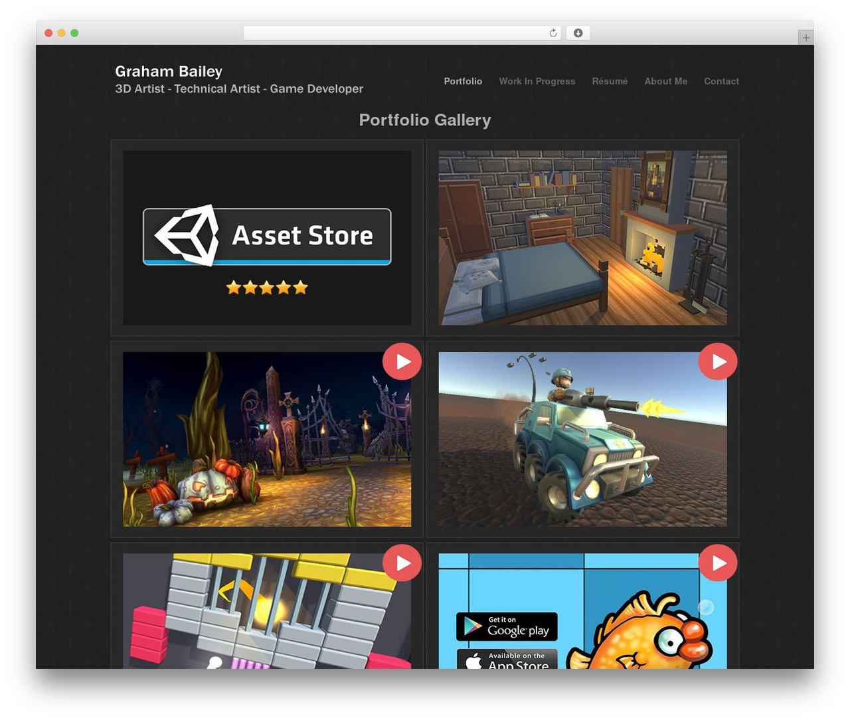The height and width of the screenshot is (720, 850).
Task: Play the graveyard scene video
Action: tap(402, 361)
